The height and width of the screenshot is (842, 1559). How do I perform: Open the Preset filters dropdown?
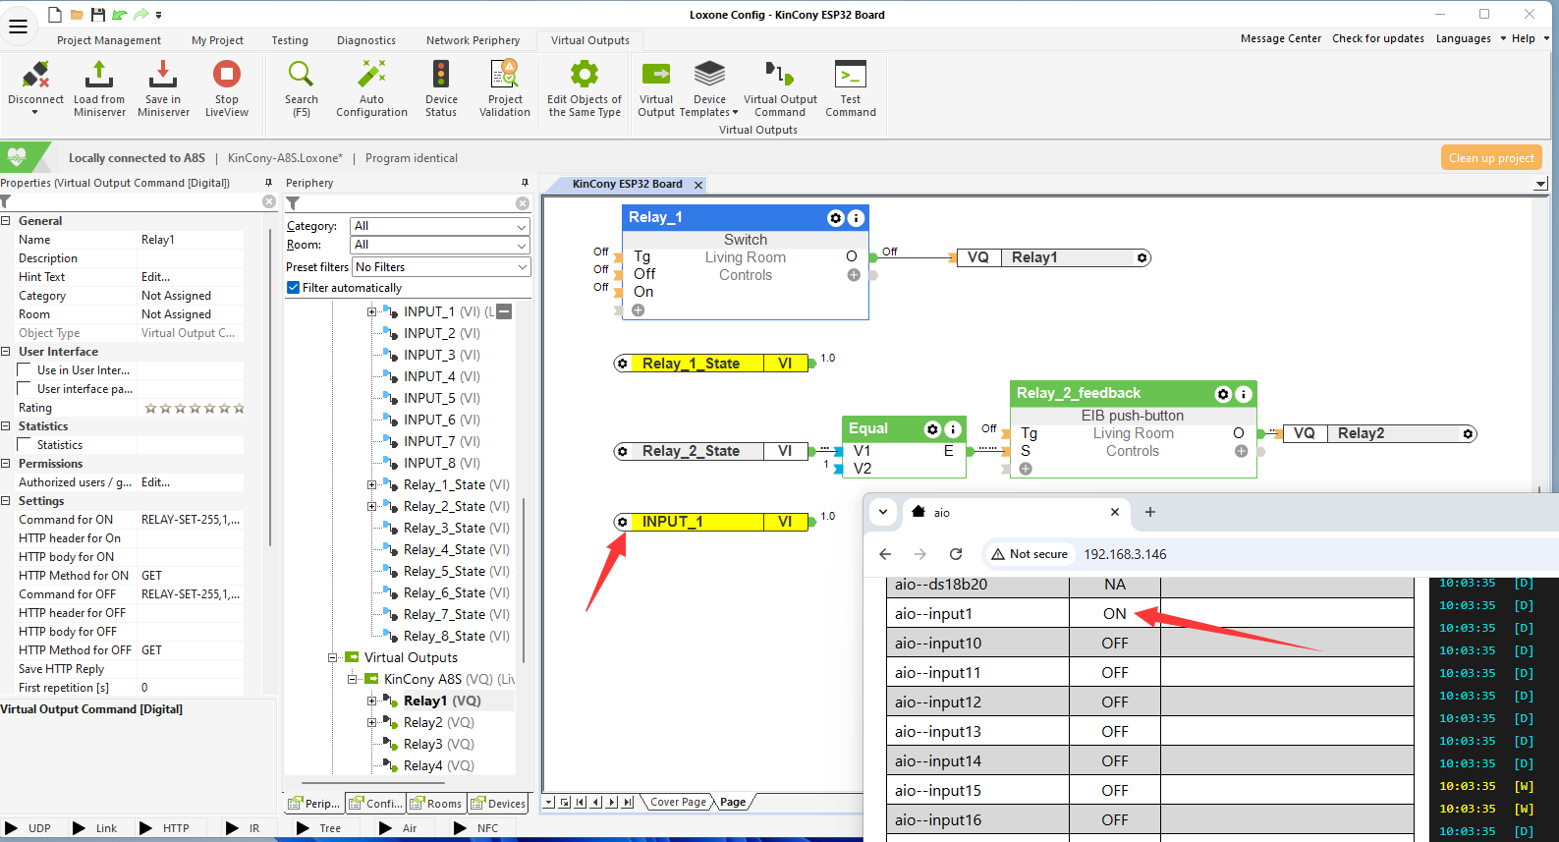point(440,267)
